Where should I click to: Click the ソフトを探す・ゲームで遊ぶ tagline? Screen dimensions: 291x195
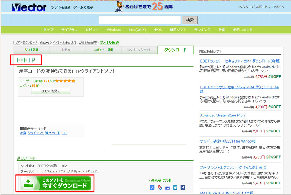click(x=72, y=7)
